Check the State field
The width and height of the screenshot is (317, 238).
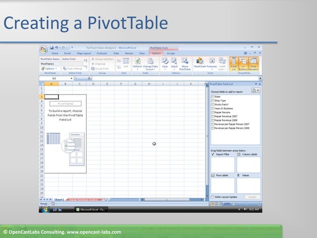coord(213,97)
